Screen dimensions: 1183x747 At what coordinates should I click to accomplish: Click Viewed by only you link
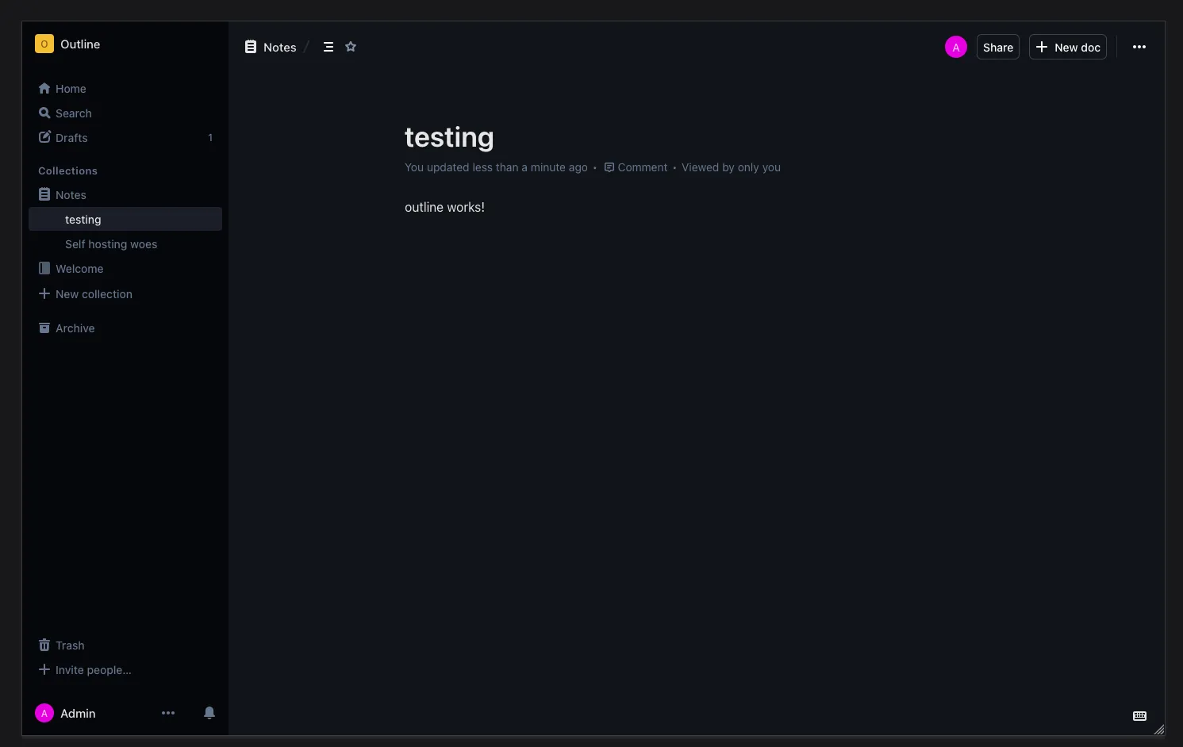click(731, 167)
